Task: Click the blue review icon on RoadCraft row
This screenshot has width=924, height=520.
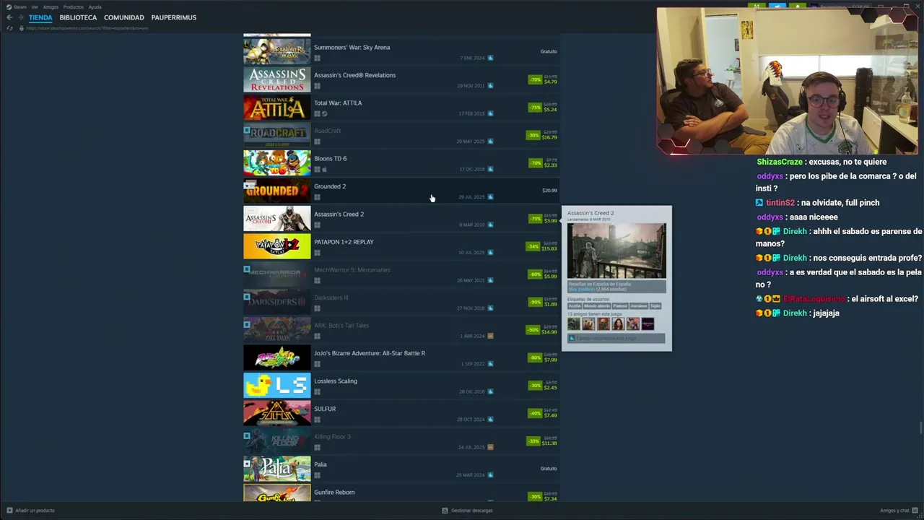Action: pyautogui.click(x=490, y=141)
